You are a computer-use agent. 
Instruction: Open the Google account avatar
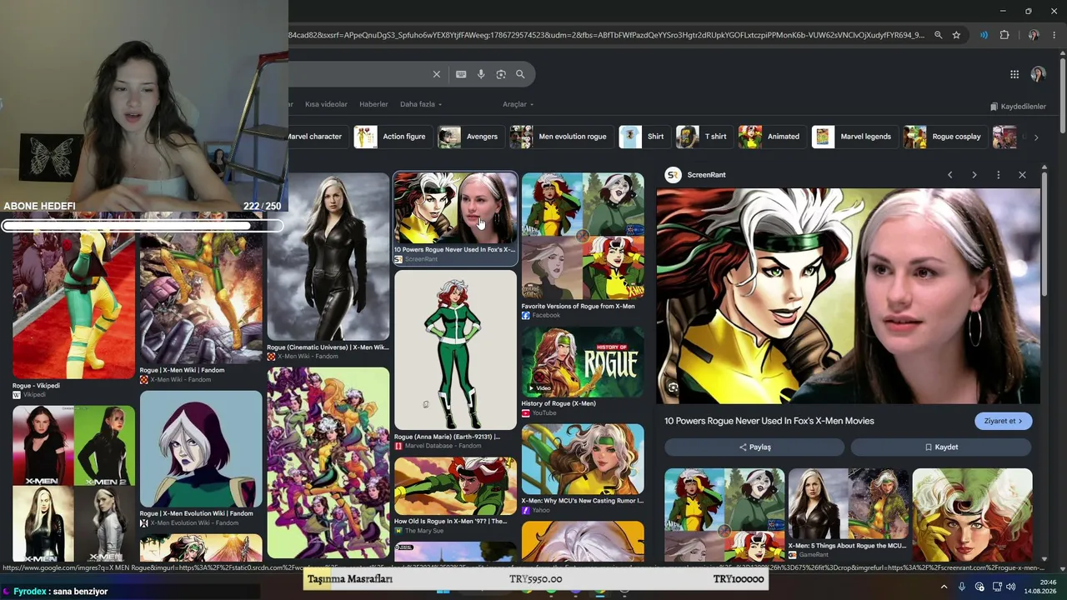click(1038, 74)
